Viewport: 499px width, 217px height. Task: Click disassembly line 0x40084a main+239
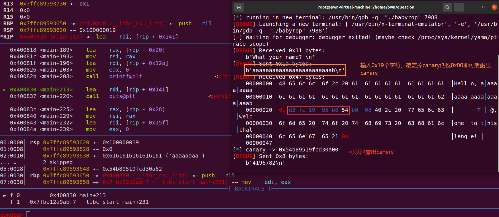point(69,129)
